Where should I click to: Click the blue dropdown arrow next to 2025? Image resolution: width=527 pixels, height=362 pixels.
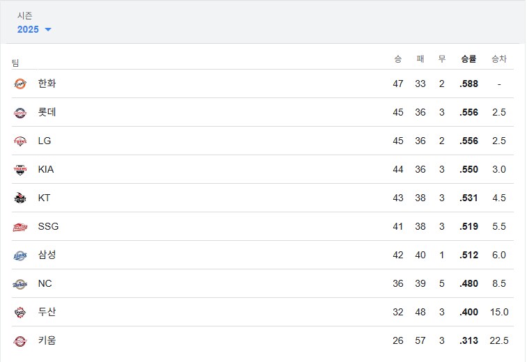[x=48, y=29]
